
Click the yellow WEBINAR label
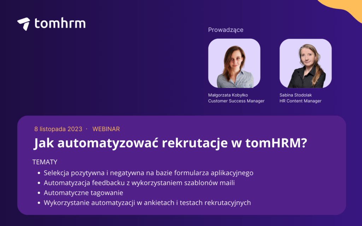point(106,129)
